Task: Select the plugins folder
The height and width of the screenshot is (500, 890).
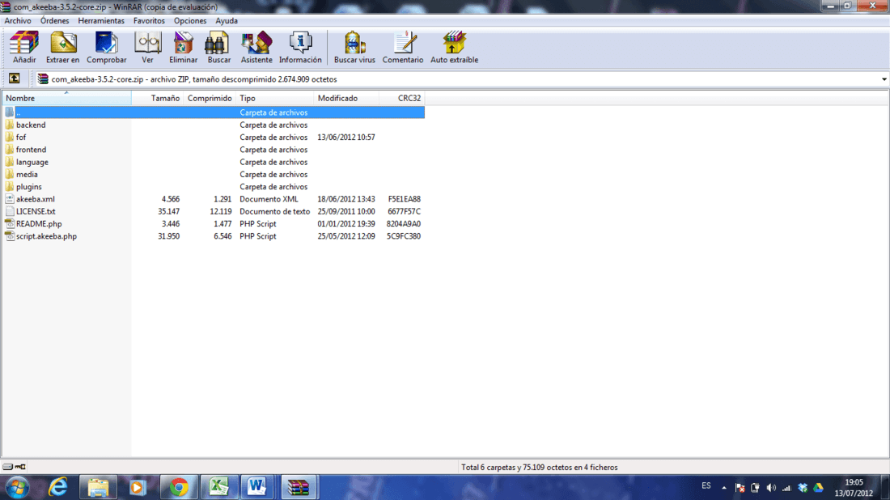Action: (x=29, y=187)
